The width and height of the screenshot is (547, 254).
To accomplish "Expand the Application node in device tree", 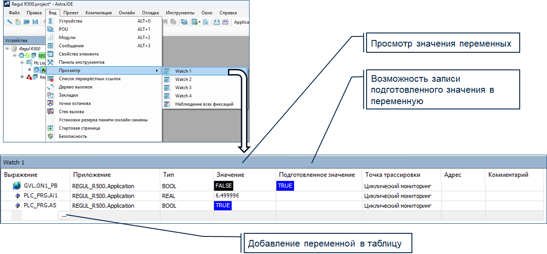I will [x=29, y=70].
